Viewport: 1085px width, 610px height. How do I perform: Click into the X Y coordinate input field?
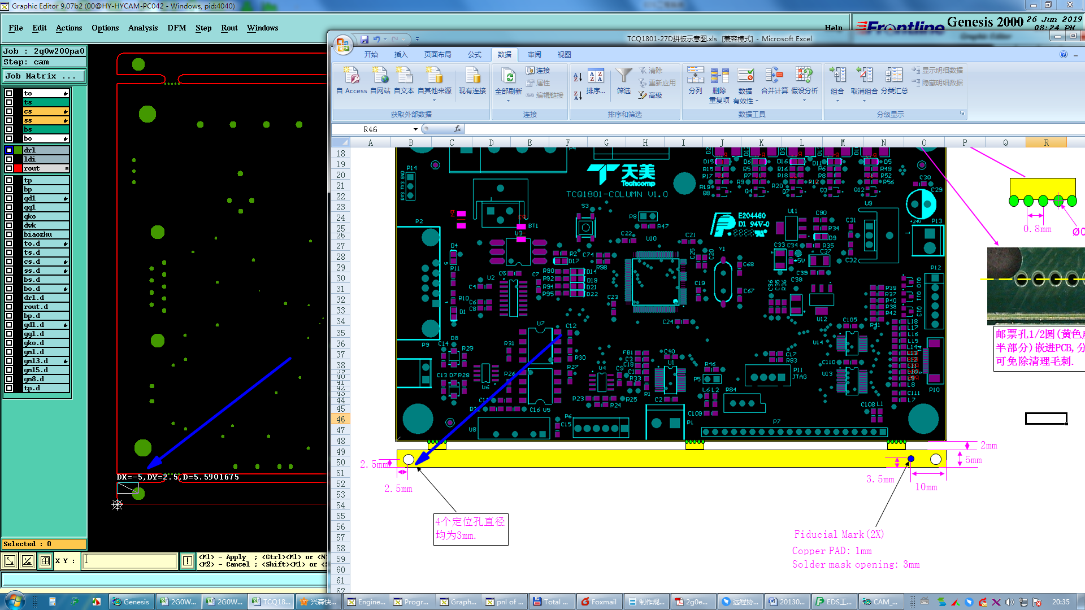(x=130, y=561)
